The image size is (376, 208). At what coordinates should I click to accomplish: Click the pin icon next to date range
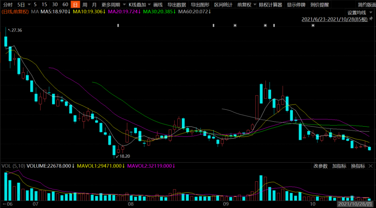point(371,19)
